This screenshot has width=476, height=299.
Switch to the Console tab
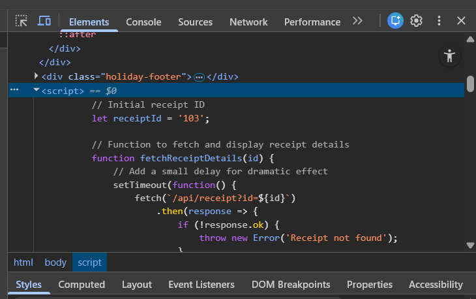click(143, 22)
